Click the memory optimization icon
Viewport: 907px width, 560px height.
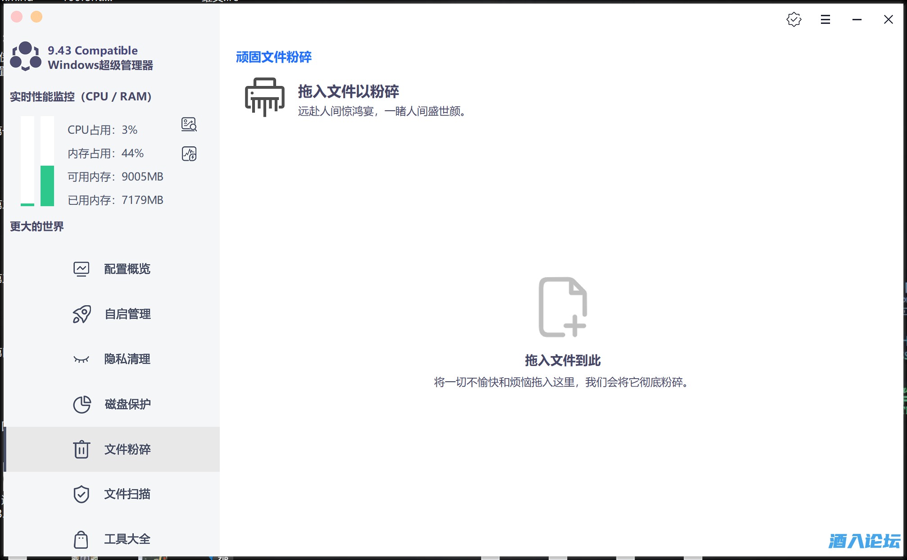tap(189, 154)
